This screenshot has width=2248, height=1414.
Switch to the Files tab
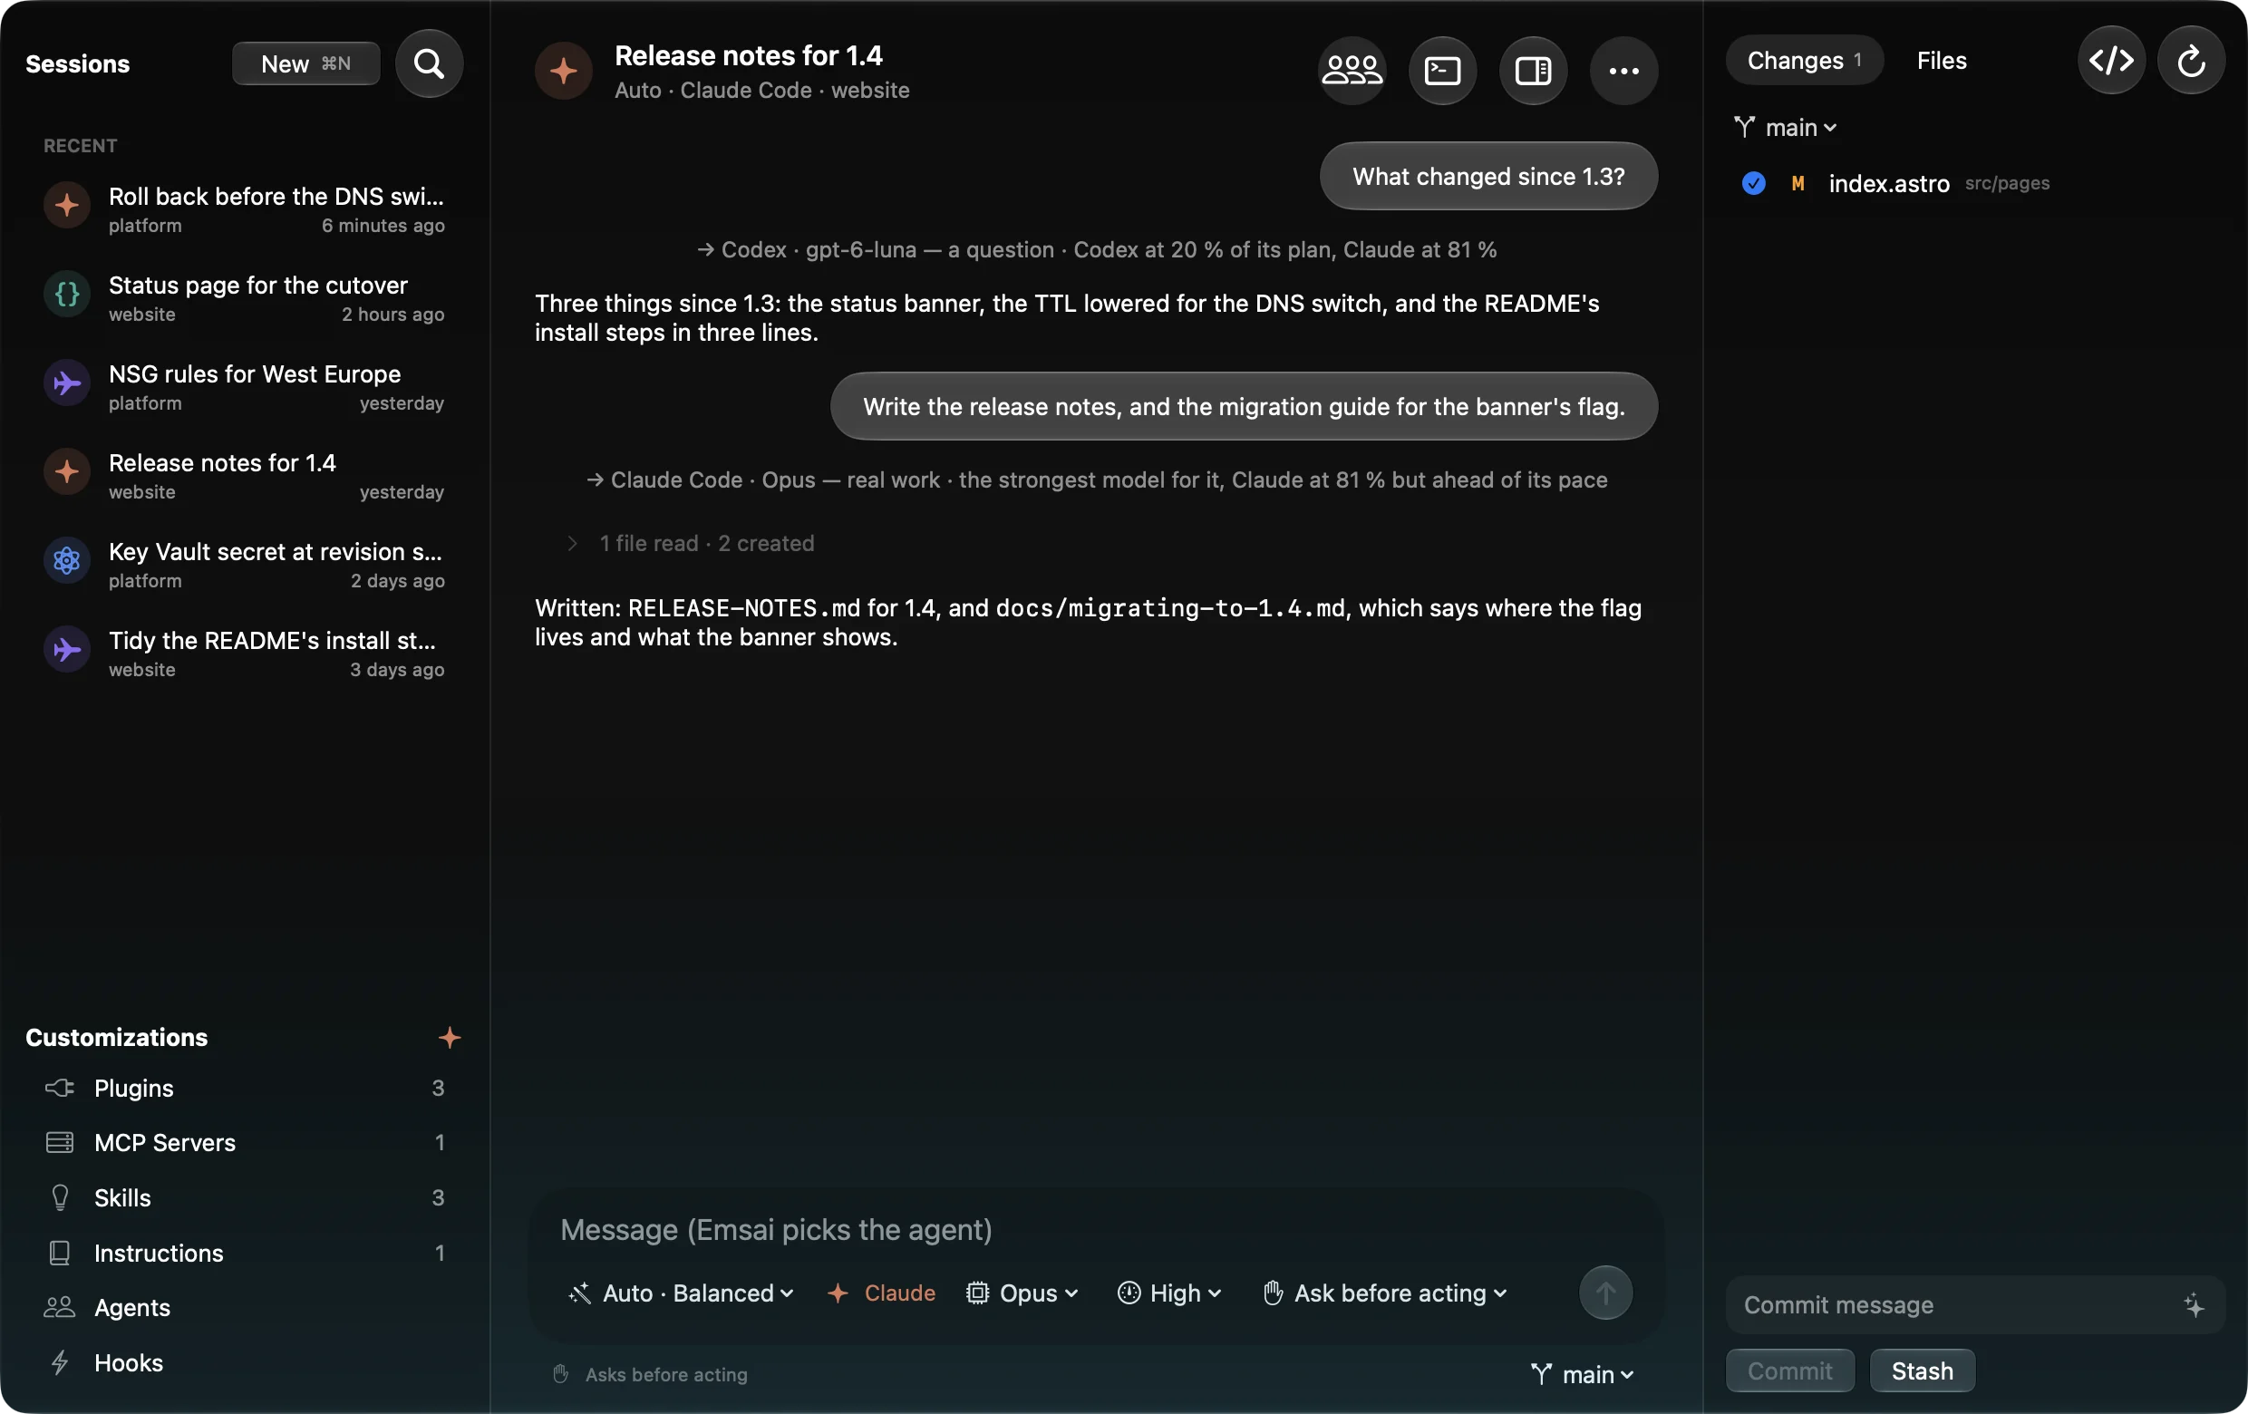click(x=1940, y=61)
